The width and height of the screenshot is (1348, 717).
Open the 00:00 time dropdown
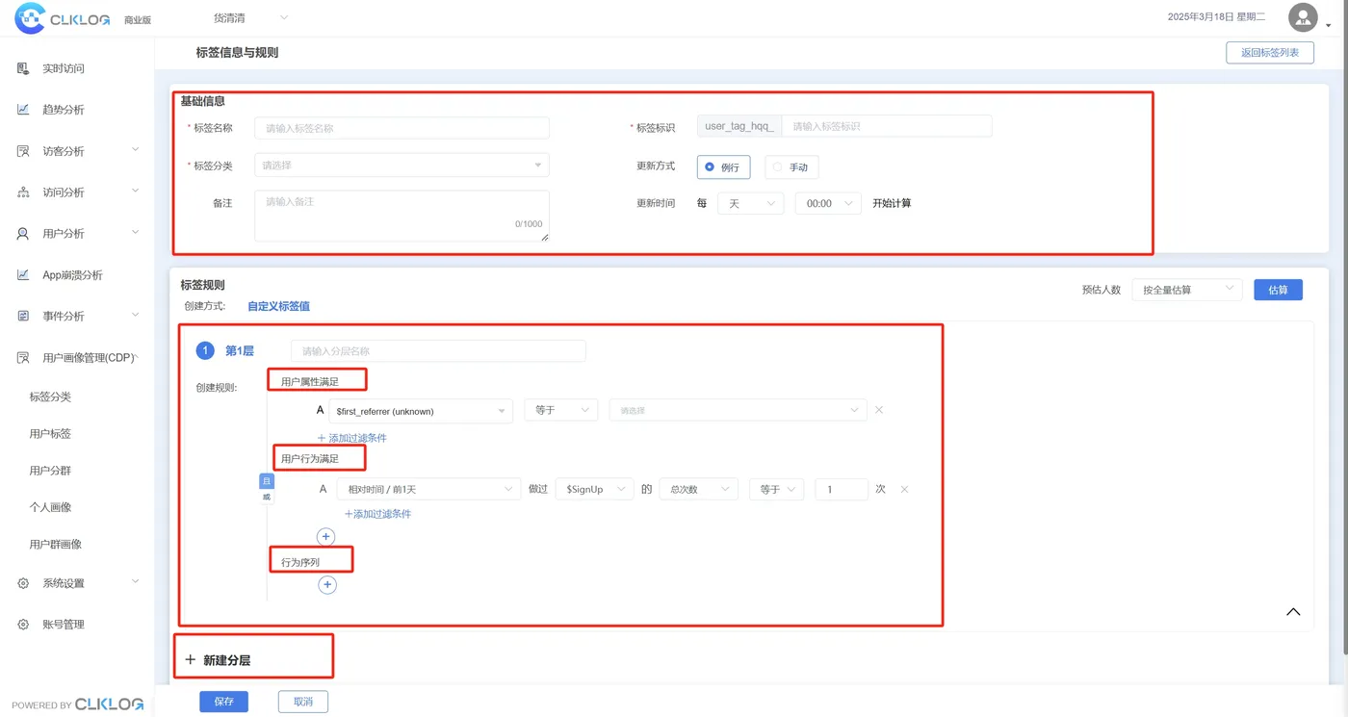click(x=827, y=204)
